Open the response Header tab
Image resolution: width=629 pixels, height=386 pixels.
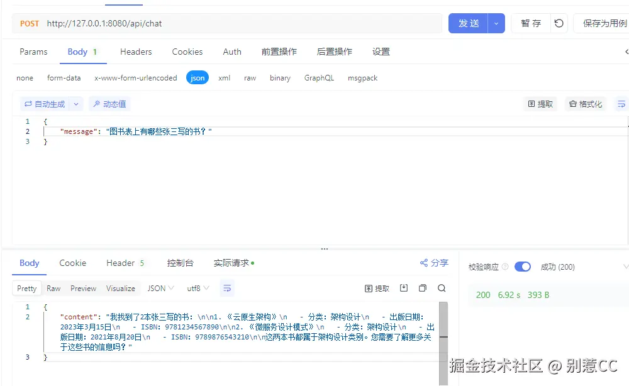pos(125,263)
